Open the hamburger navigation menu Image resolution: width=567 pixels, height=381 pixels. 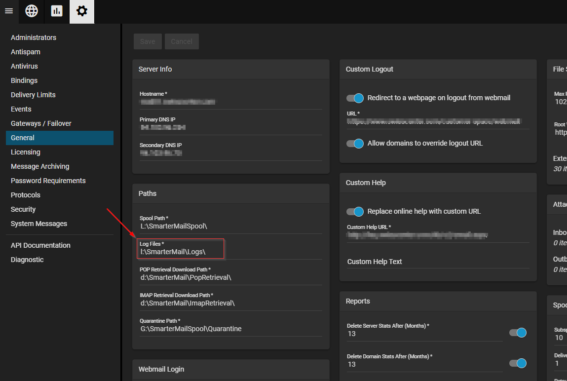(9, 11)
